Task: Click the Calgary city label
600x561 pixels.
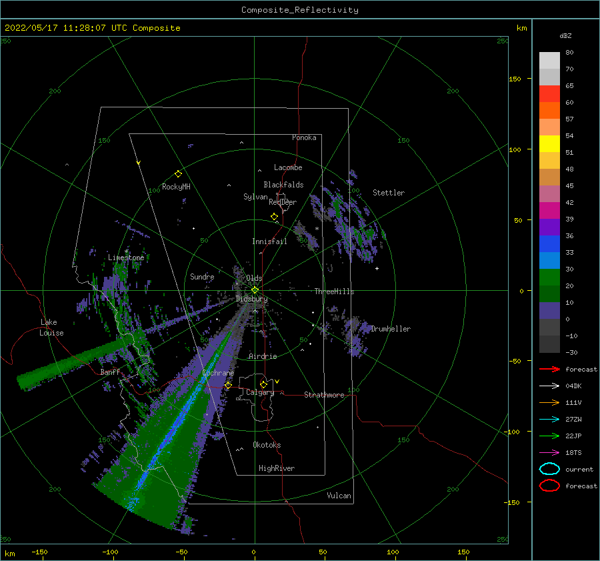Action: tap(260, 392)
